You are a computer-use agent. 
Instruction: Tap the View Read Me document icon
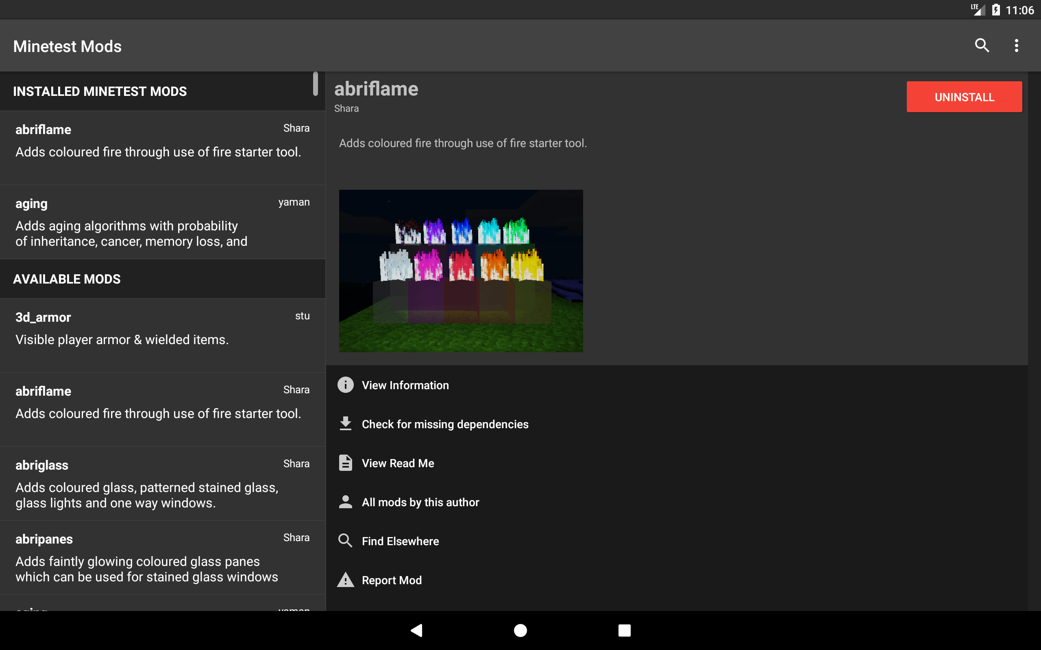tap(345, 463)
